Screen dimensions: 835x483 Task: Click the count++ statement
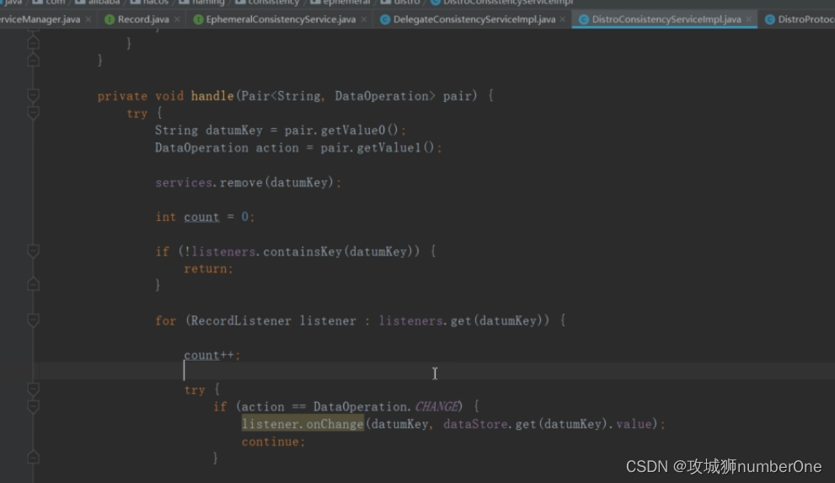point(212,355)
